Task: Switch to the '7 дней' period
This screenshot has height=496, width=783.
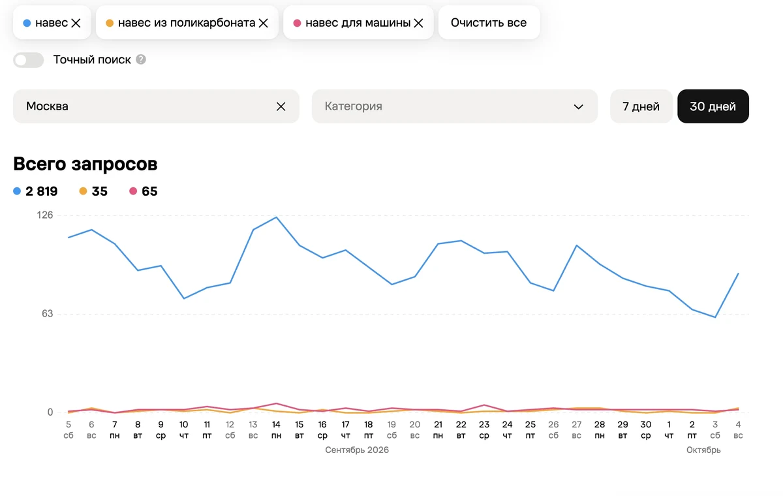Action: 641,106
